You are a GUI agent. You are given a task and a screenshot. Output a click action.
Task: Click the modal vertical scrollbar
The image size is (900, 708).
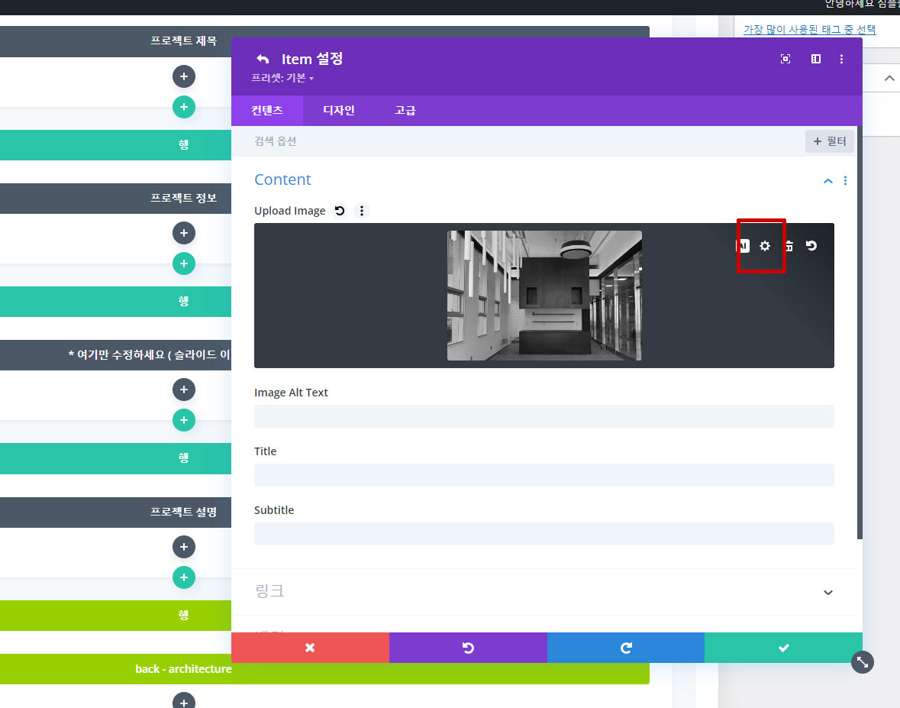tap(860, 332)
